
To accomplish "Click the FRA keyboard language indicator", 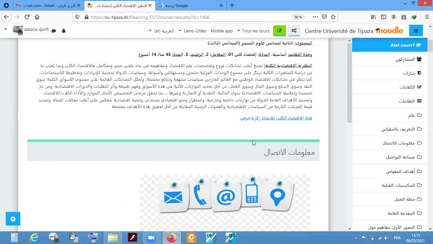I will [x=397, y=238].
